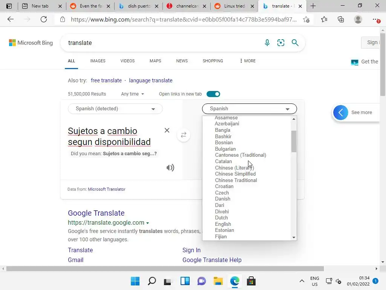Viewport: 386px width, 290px height.
Task: Switch to IMAGES search tab
Action: (x=98, y=61)
